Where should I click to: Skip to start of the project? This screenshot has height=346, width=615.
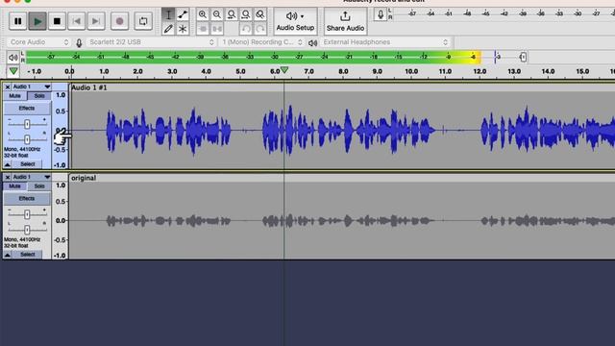pos(77,21)
